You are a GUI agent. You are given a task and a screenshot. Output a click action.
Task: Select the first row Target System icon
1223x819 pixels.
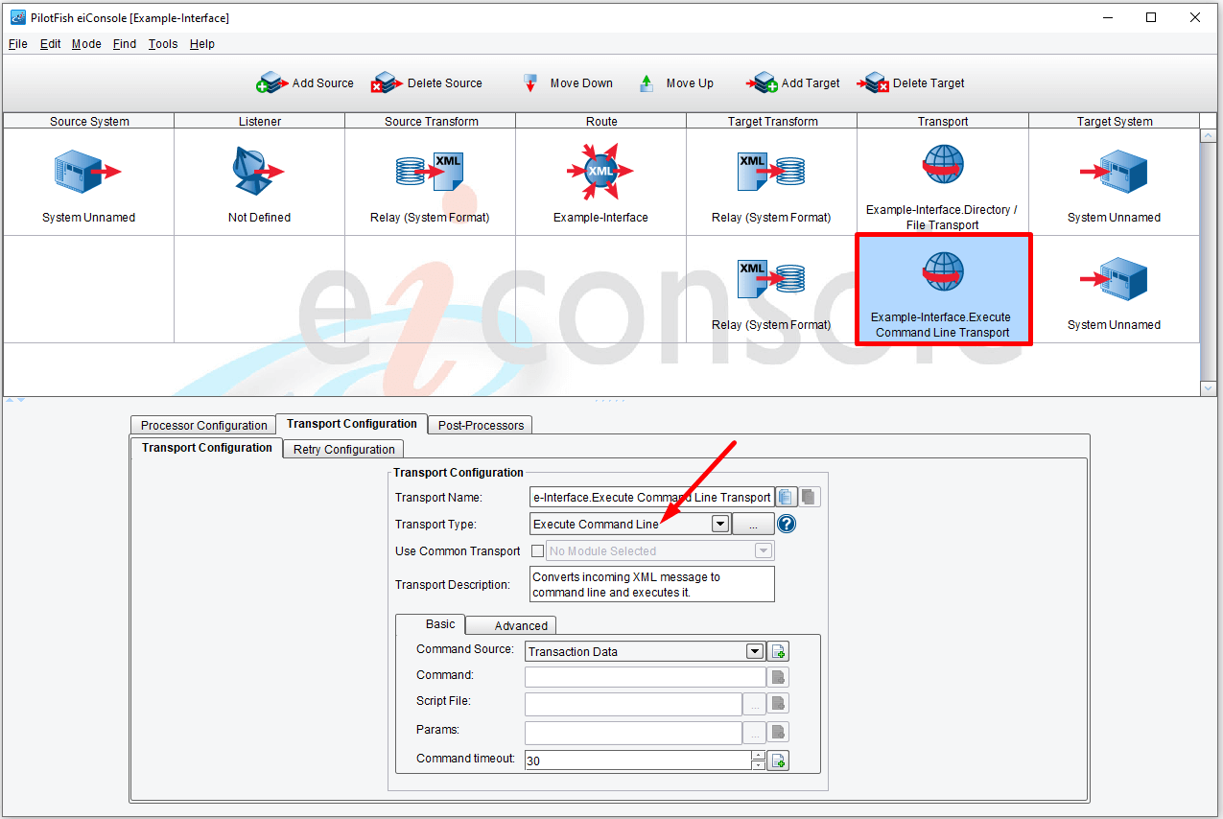click(x=1114, y=173)
